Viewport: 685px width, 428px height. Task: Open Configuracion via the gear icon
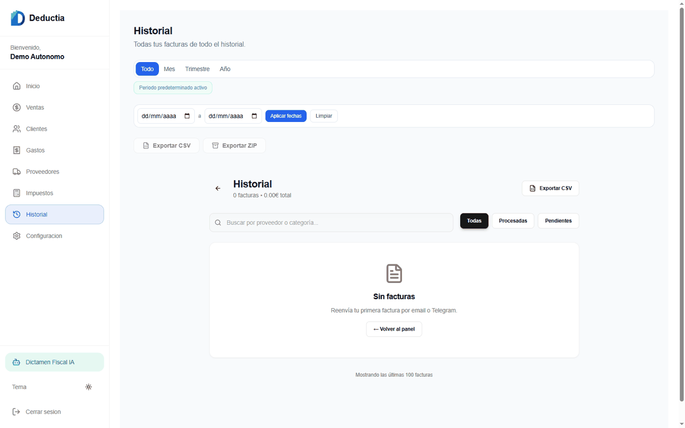17,235
